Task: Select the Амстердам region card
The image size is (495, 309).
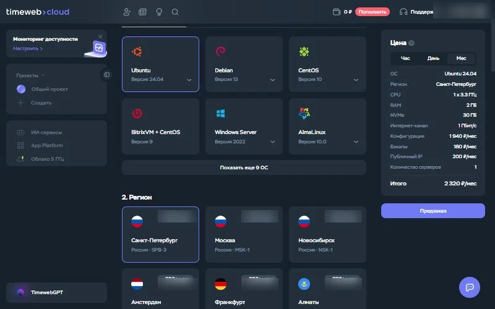Action: [x=160, y=289]
